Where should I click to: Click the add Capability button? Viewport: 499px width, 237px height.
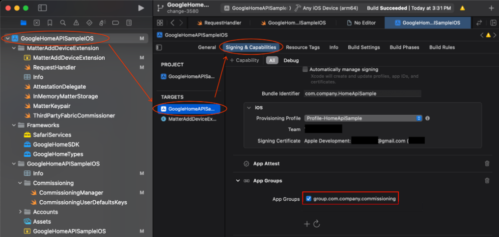point(244,60)
